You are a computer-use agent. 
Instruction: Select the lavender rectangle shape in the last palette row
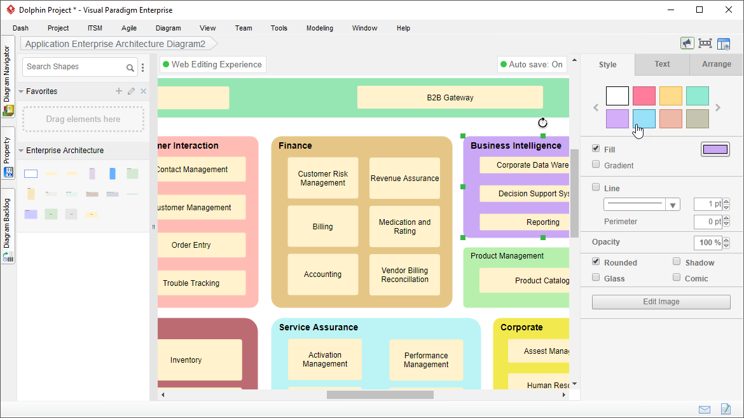tap(31, 214)
